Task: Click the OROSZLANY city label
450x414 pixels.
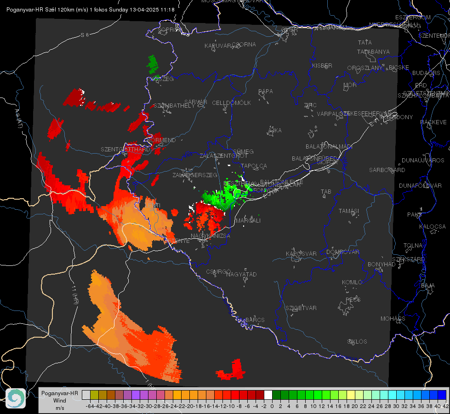Action: point(365,68)
